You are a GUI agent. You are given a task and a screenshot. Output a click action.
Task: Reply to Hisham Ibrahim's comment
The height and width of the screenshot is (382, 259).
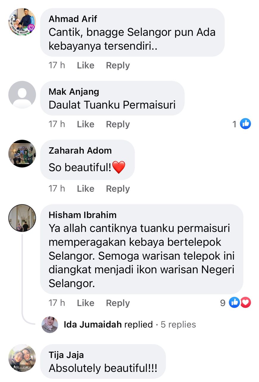(118, 303)
